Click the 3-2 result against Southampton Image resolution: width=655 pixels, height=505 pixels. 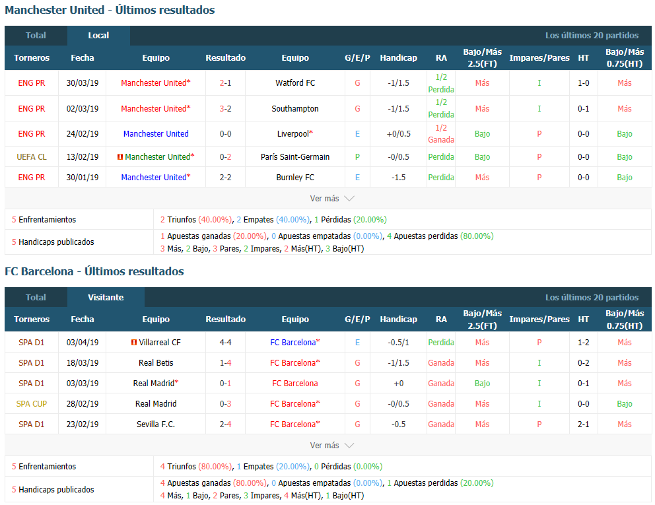click(x=226, y=109)
